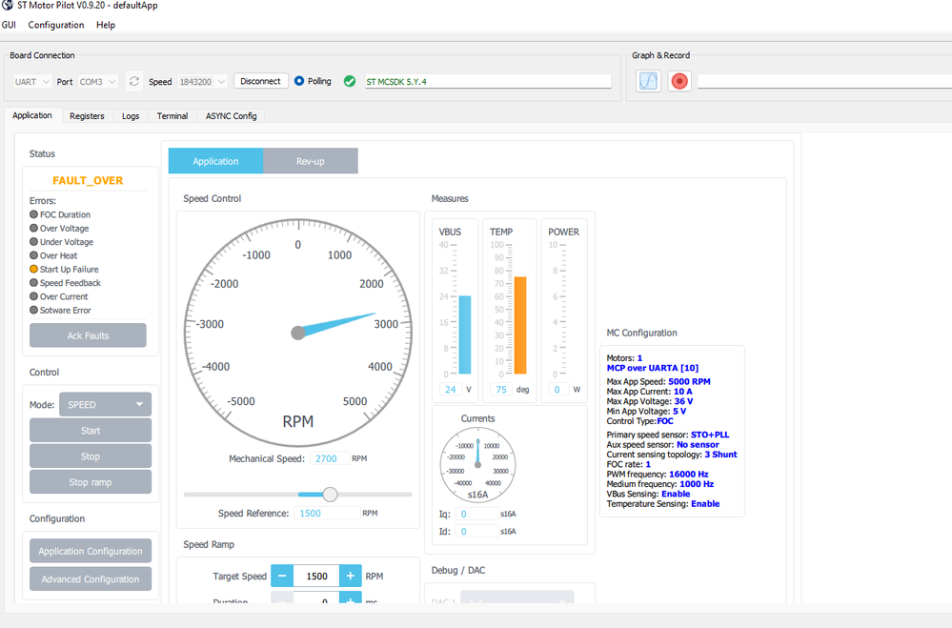Viewport: 952px width, 628px height.
Task: Click the POWER value field
Action: coord(557,390)
